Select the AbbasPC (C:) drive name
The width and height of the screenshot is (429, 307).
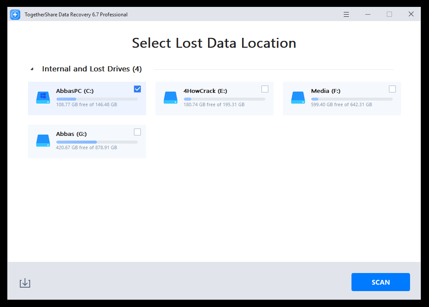coord(75,91)
